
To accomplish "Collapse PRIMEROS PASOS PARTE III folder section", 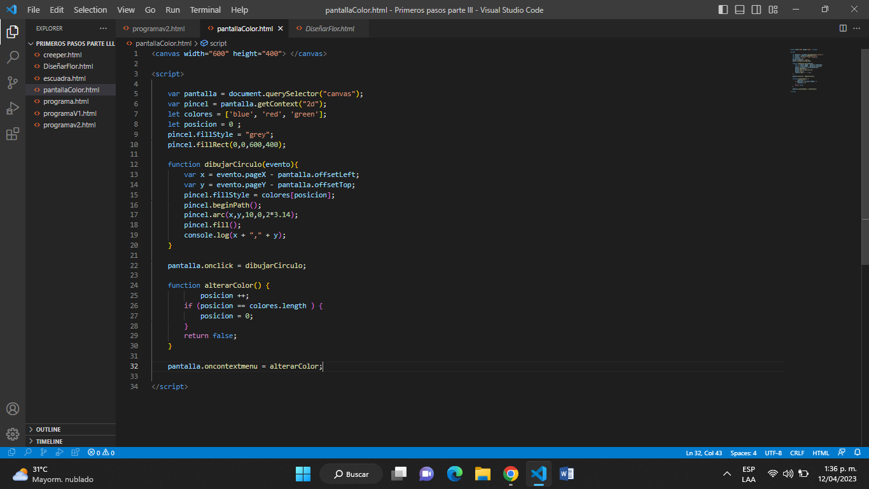I will [71, 43].
